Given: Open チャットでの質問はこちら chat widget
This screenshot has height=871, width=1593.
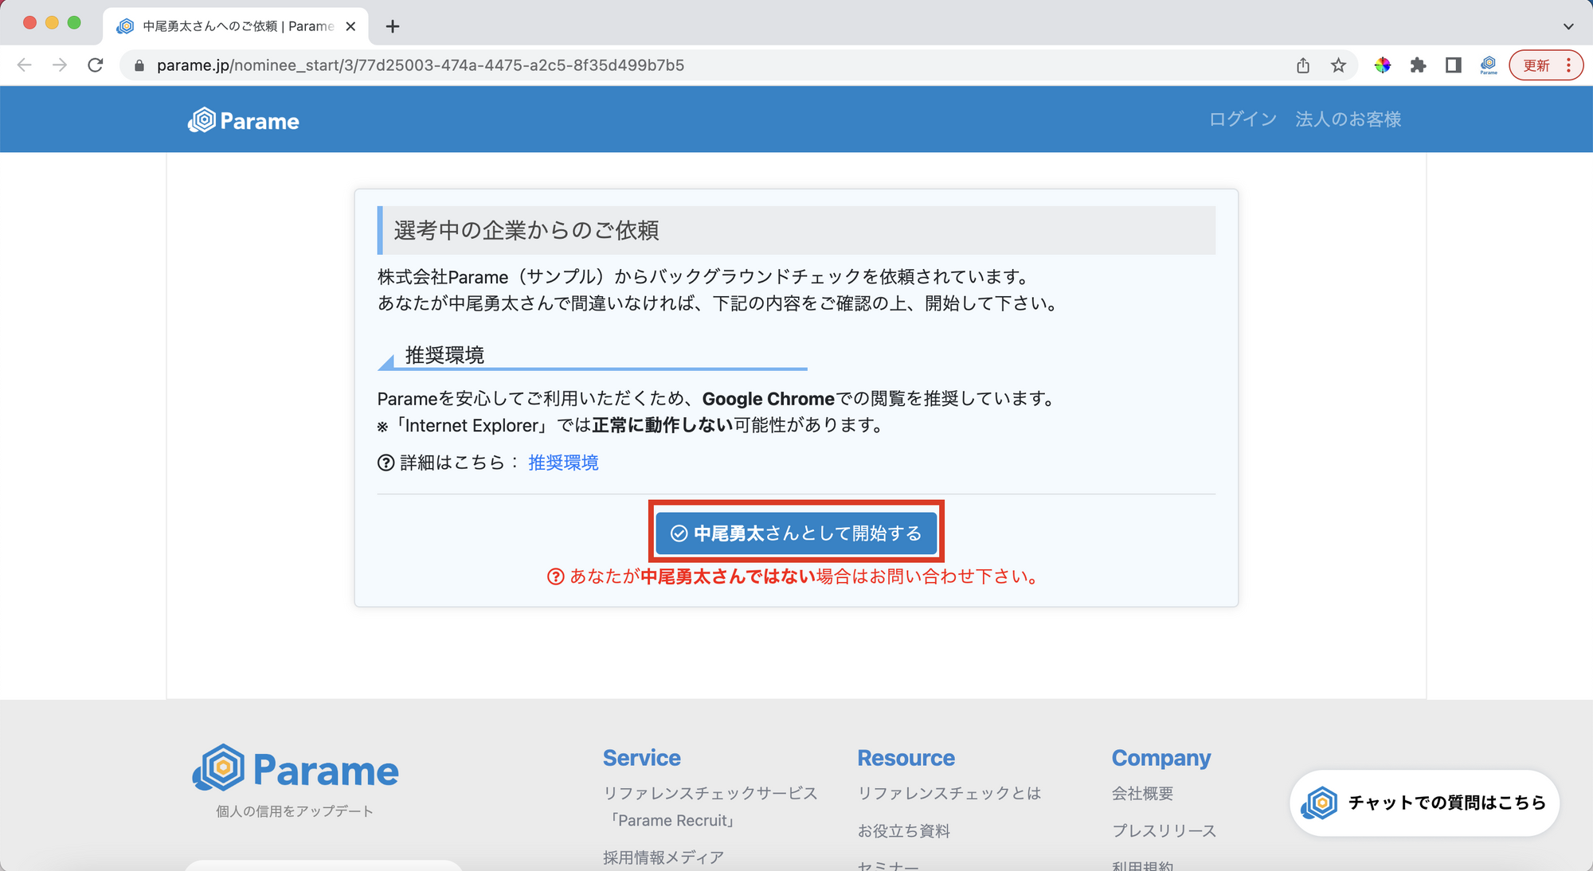Looking at the screenshot, I should pyautogui.click(x=1424, y=803).
